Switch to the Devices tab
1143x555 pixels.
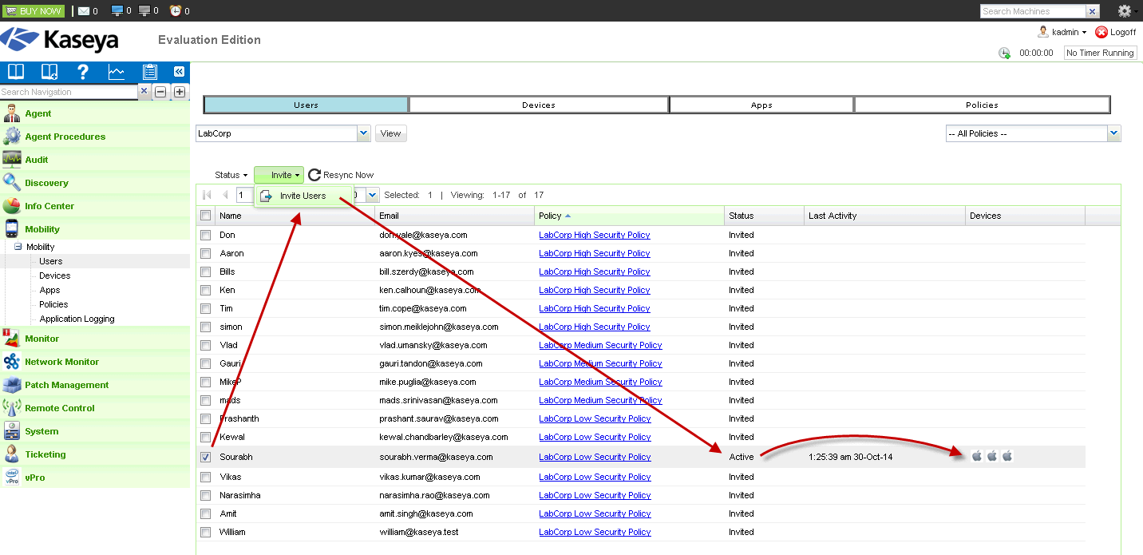click(x=538, y=105)
